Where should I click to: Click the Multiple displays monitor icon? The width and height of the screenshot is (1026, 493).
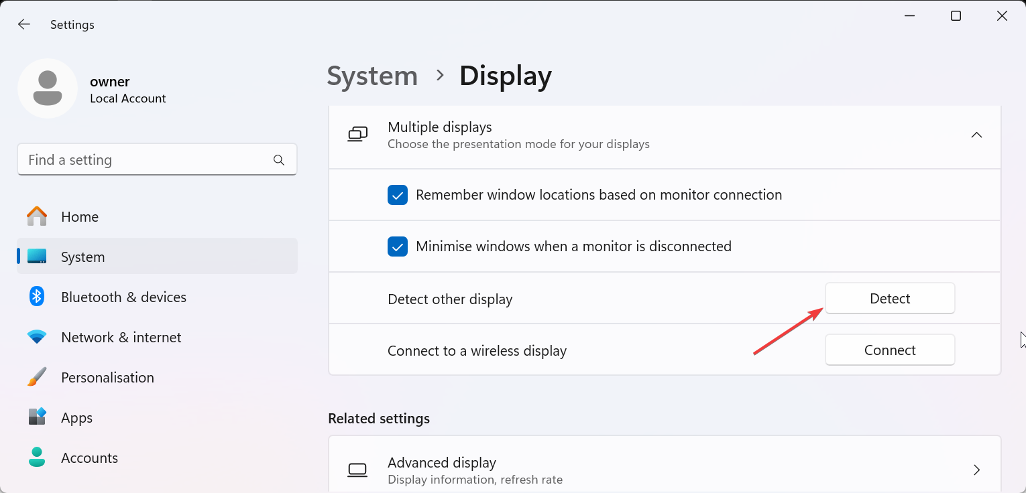pos(357,135)
